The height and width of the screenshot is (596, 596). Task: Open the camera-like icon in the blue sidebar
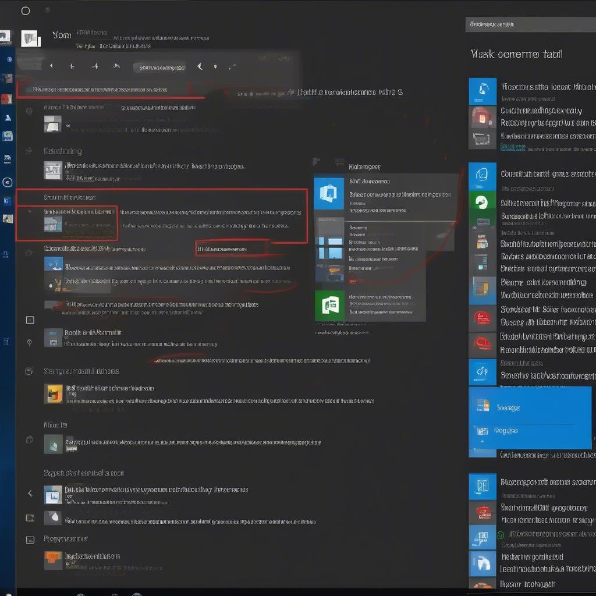coord(7,136)
